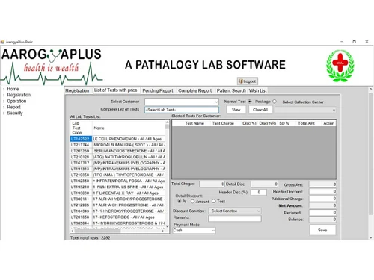Select the LT191313 INTRAVENOUS PYELOGRAPHY row
Screen dimensions: 374x280
117,169
